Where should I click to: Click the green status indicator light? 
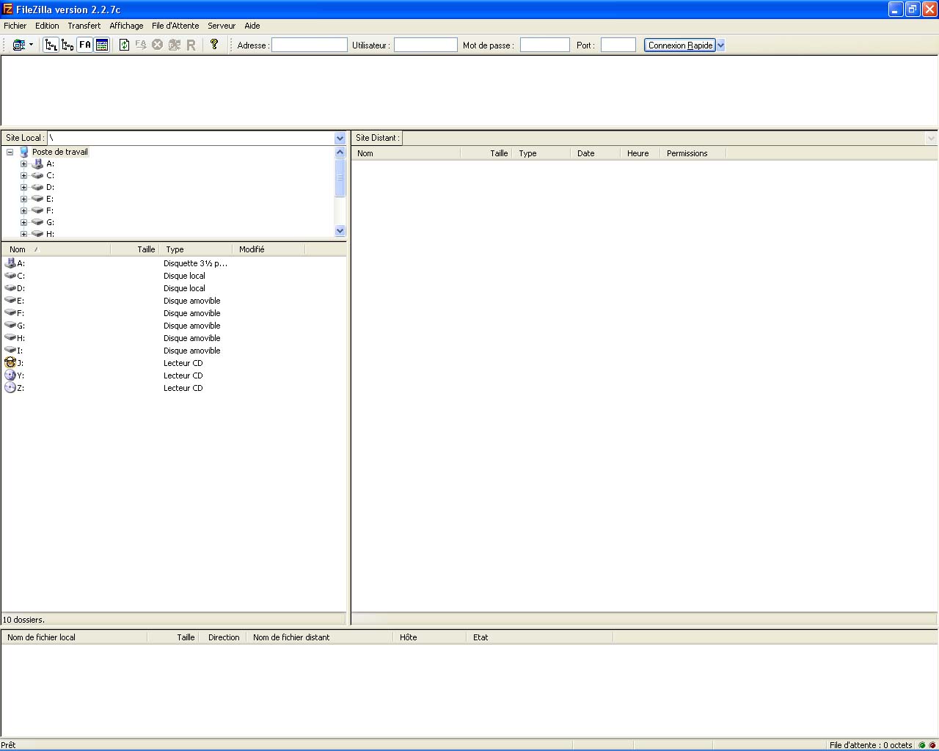point(922,745)
